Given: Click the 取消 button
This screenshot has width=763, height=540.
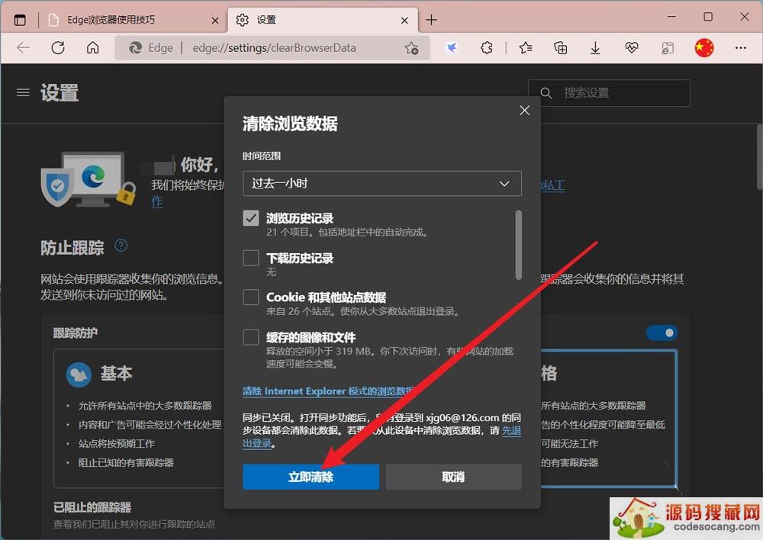Looking at the screenshot, I should (x=453, y=477).
